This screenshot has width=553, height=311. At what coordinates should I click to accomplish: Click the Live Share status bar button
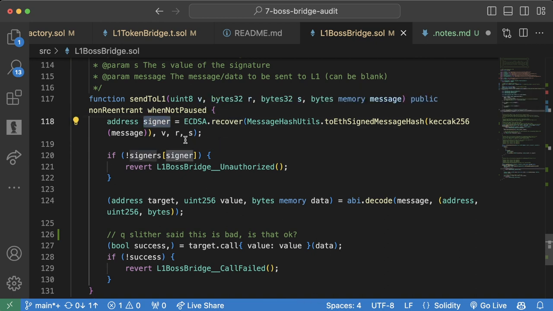tap(200, 305)
